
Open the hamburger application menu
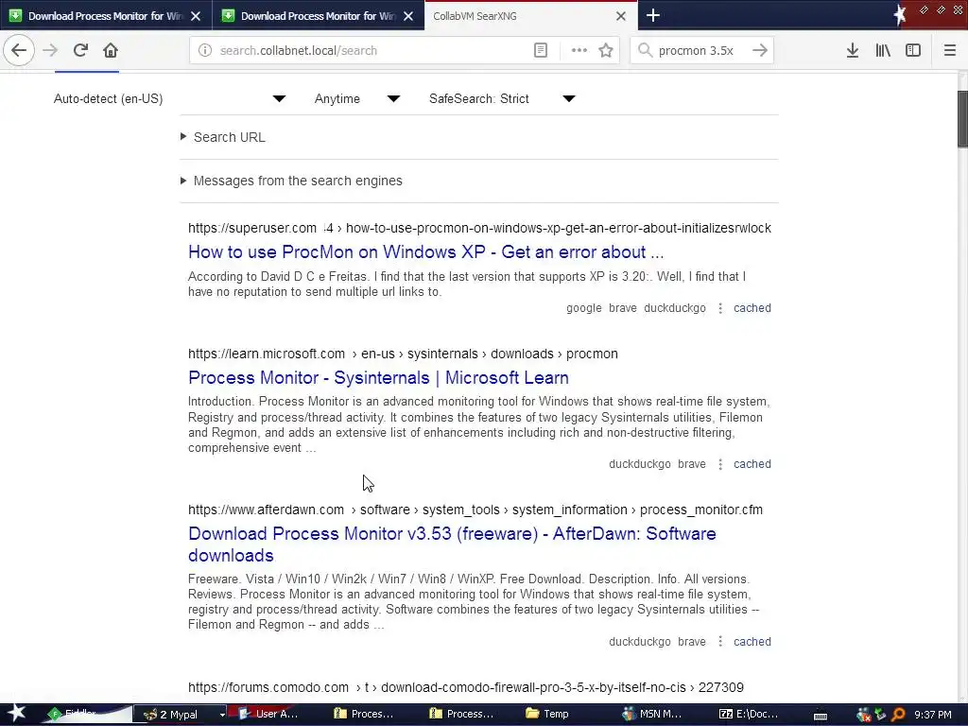coord(949,50)
